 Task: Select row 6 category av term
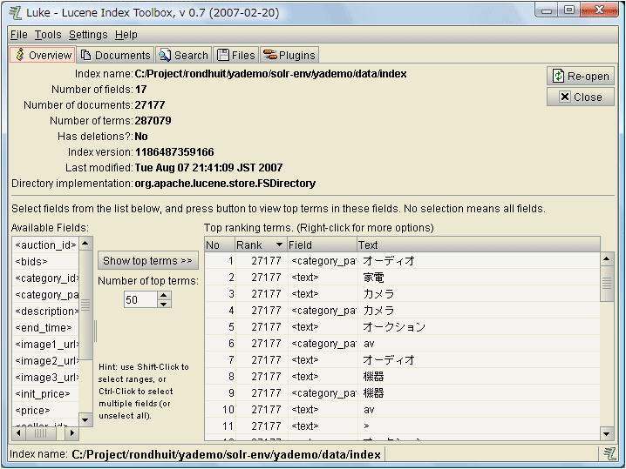[369, 344]
